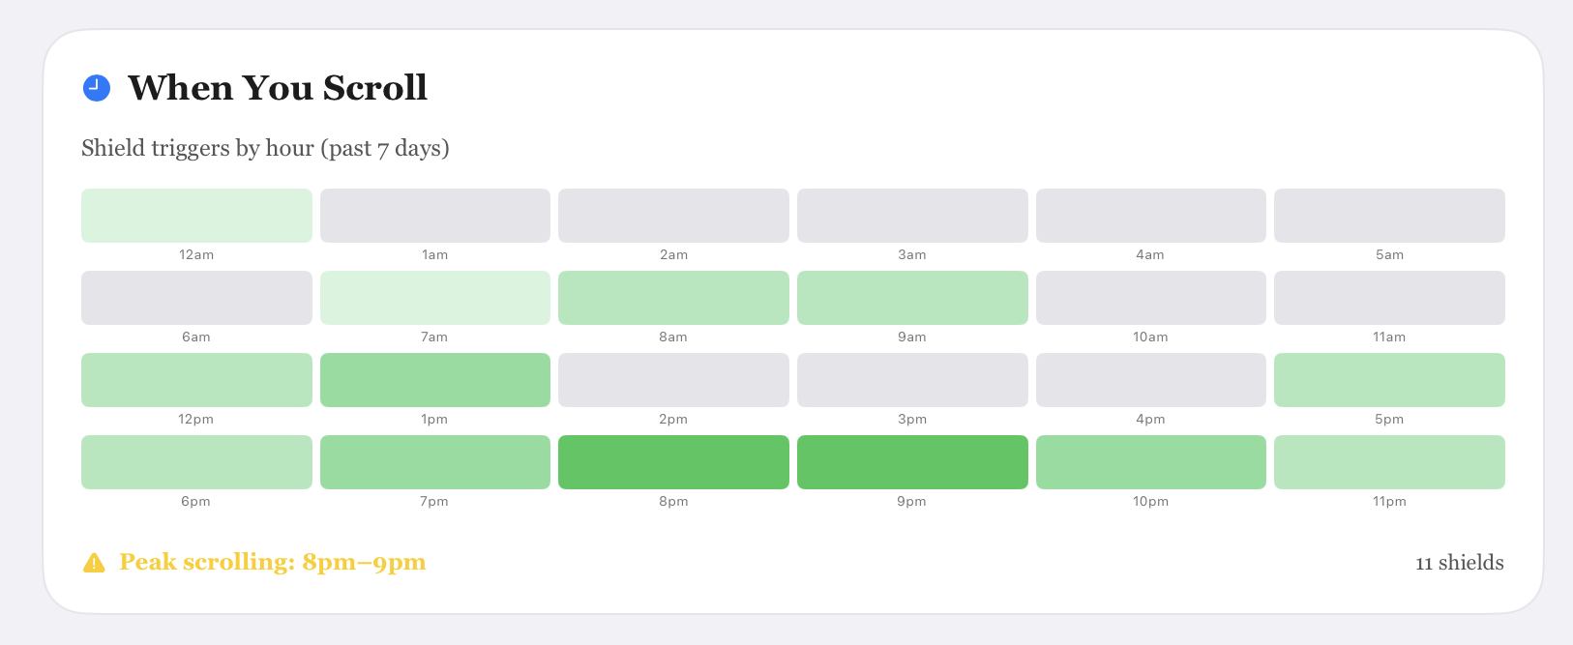Click the 8am hour block

coord(673,298)
